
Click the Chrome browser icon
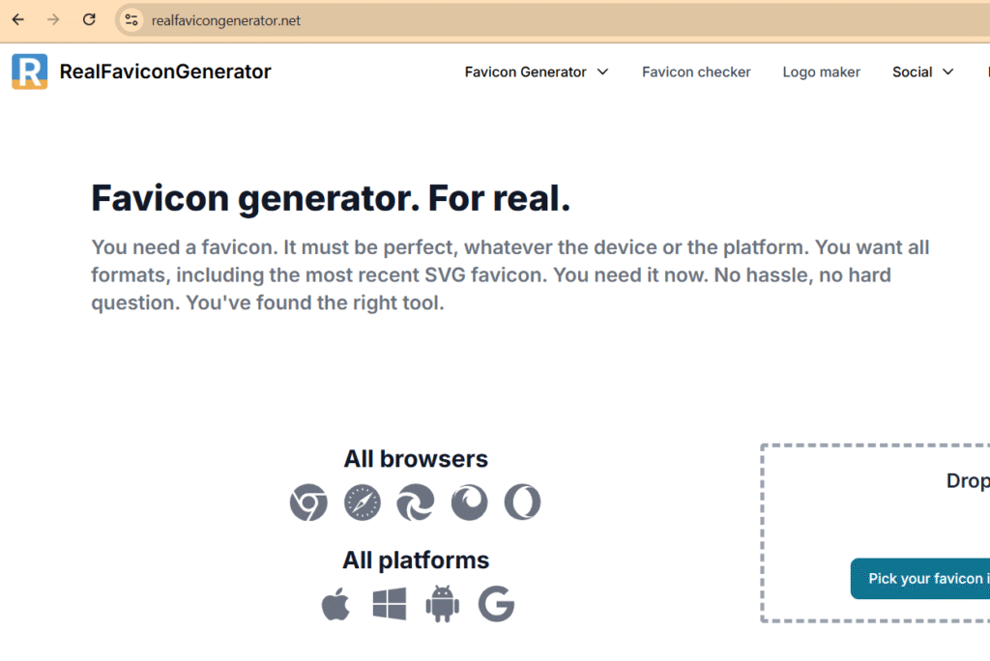(308, 503)
